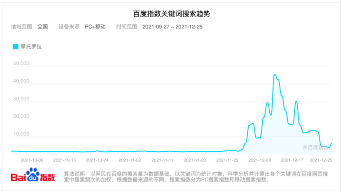Click the highest peak of the trend line
This screenshot has width=343, height=193.
pyautogui.click(x=275, y=75)
